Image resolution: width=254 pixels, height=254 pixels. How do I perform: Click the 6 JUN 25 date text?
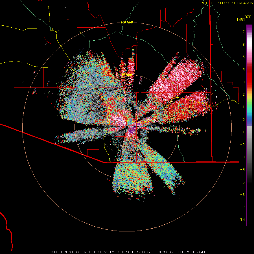(x=180, y=252)
